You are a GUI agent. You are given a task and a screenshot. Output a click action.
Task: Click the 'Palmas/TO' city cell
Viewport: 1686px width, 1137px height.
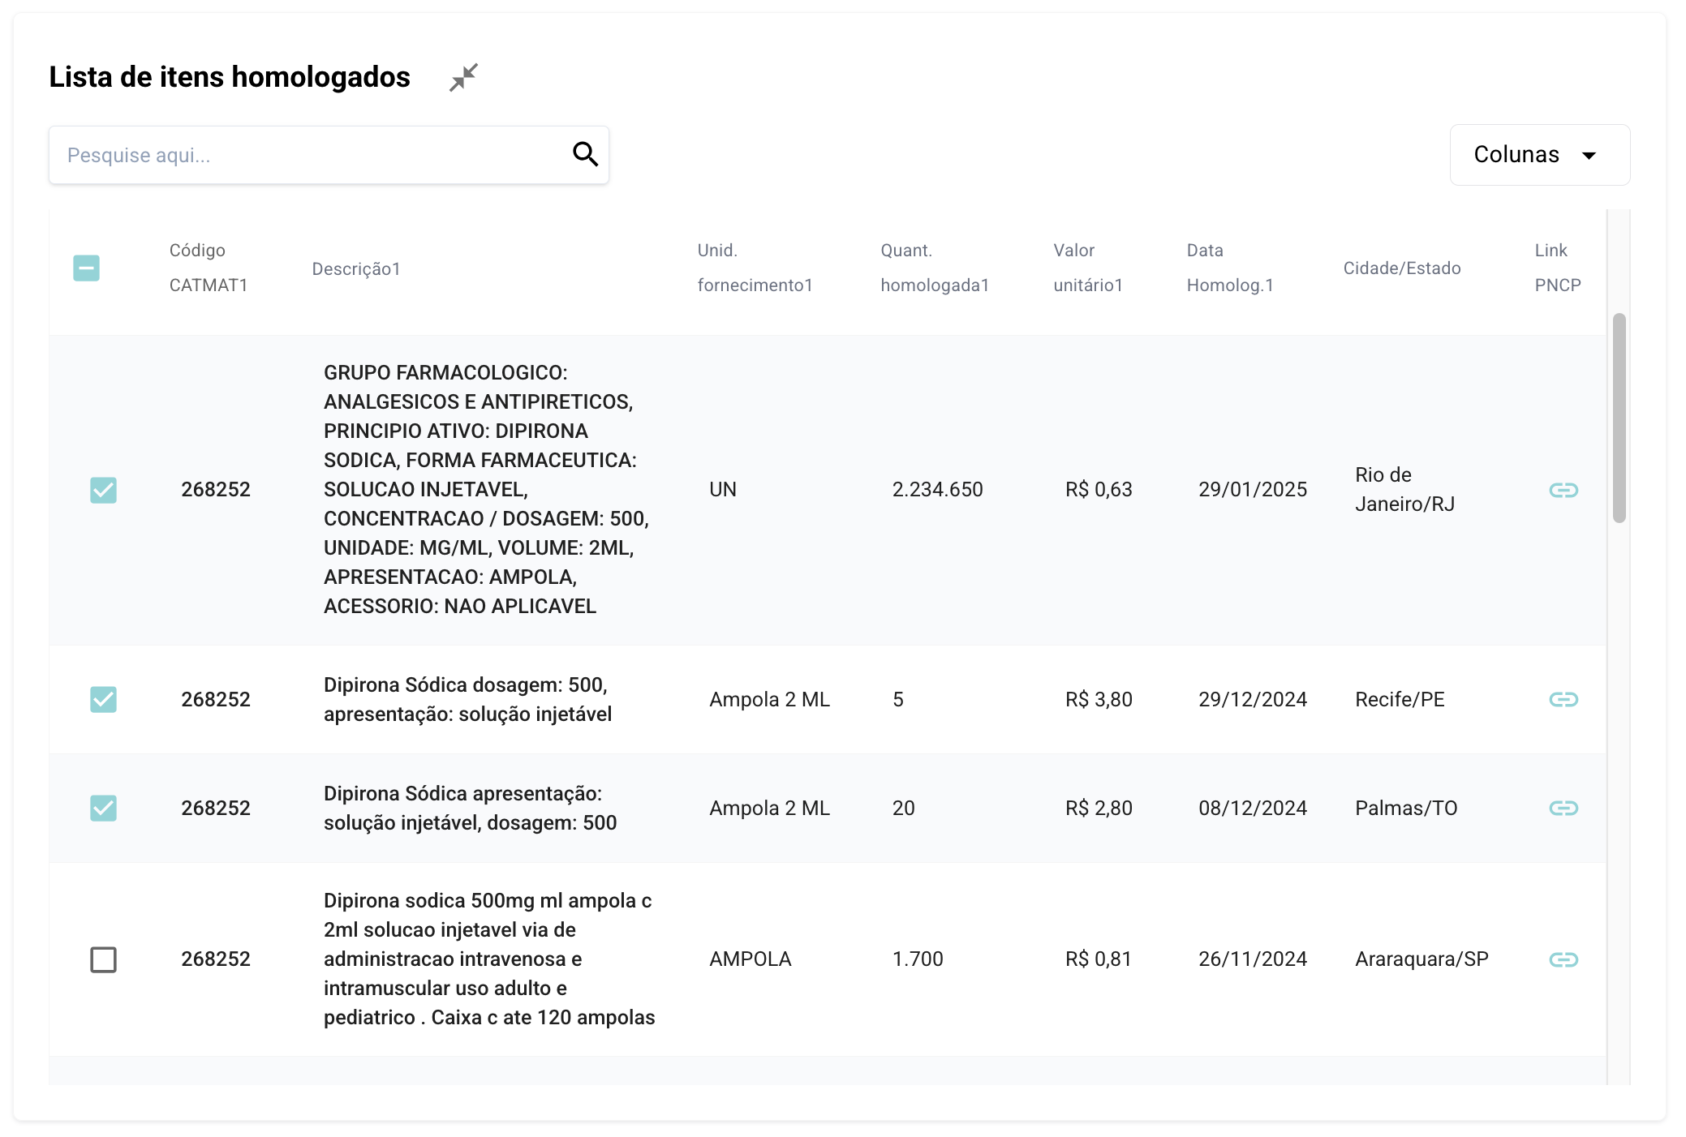pyautogui.click(x=1406, y=808)
